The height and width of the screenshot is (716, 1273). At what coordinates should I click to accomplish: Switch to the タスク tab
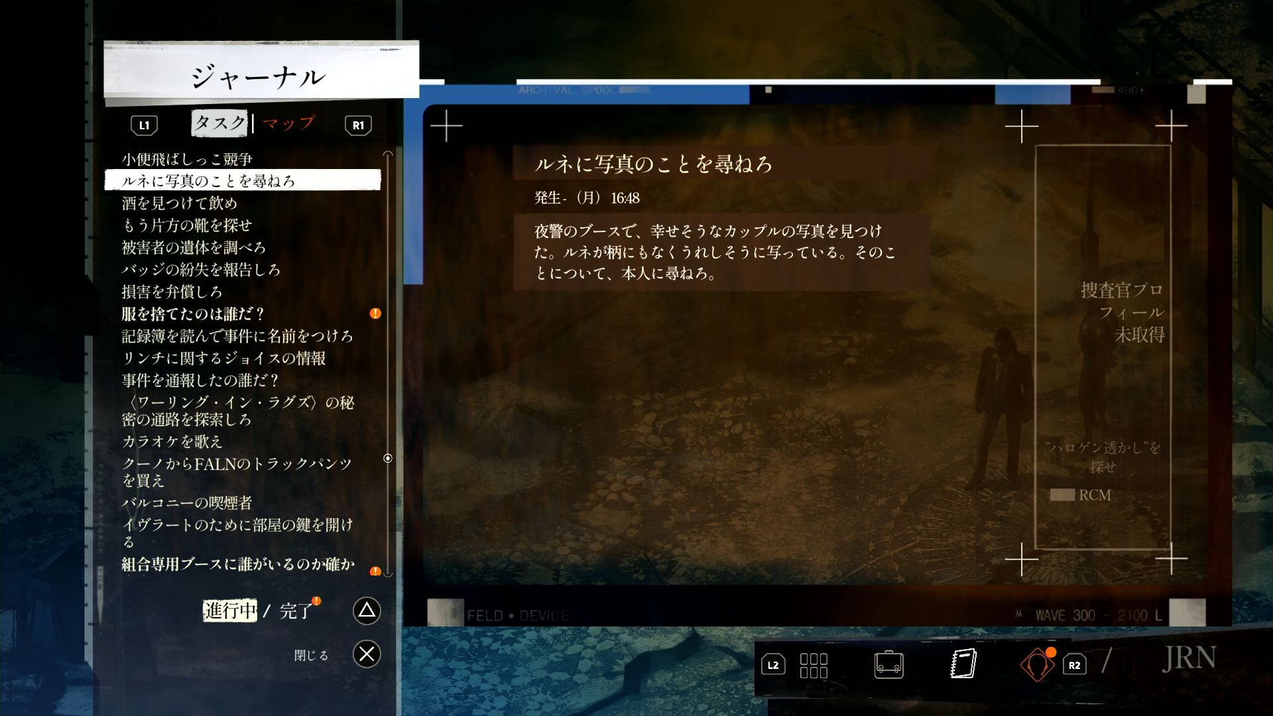[219, 123]
